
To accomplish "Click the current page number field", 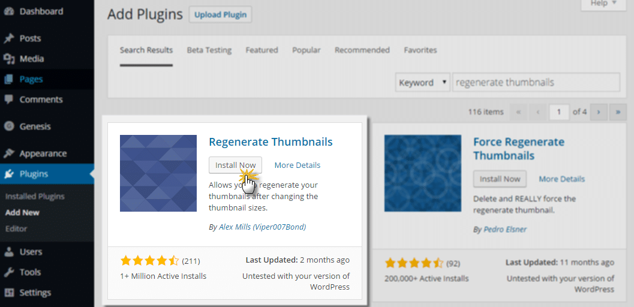I will (x=559, y=112).
